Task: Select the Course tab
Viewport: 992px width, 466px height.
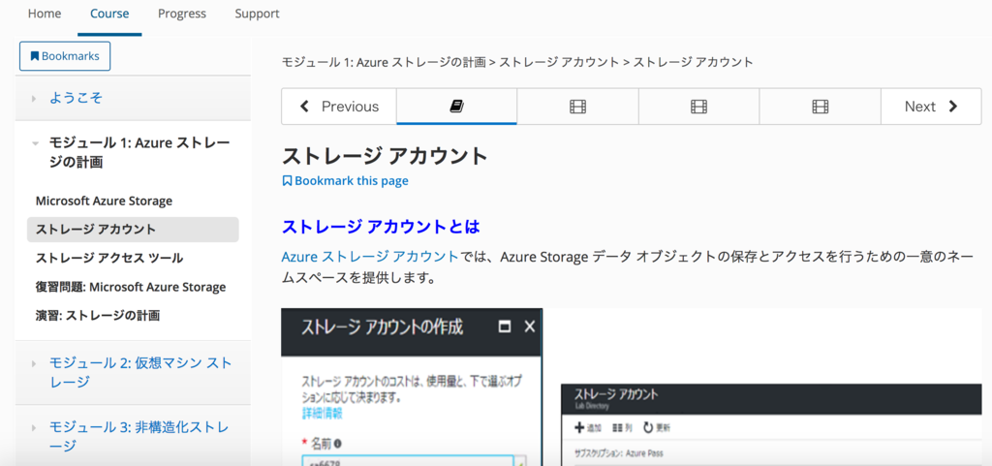Action: [109, 14]
